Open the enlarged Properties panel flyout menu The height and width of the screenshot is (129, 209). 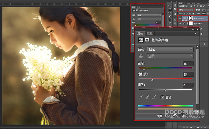coord(197,33)
